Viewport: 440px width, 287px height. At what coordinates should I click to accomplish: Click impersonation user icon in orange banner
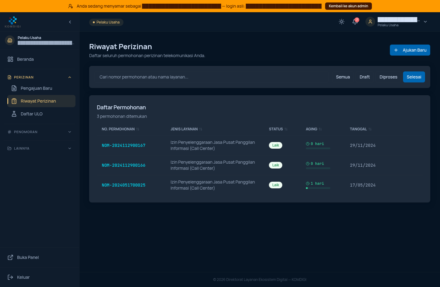point(71,6)
